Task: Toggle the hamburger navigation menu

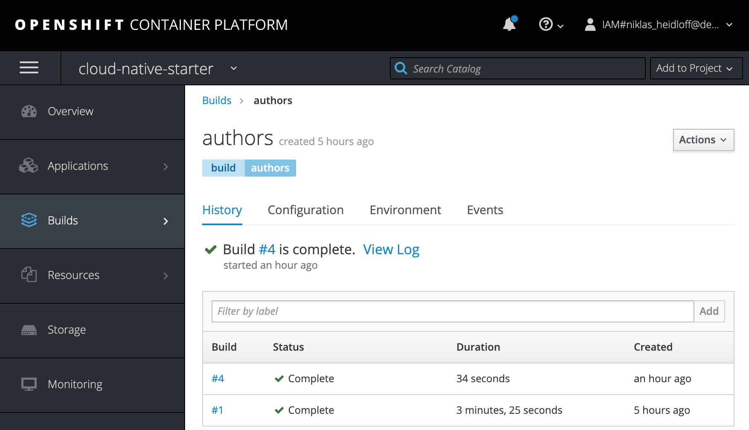Action: [29, 67]
